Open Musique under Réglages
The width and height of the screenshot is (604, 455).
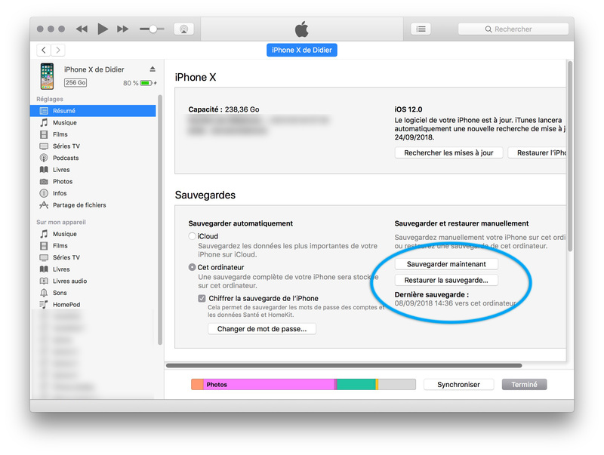point(93,122)
